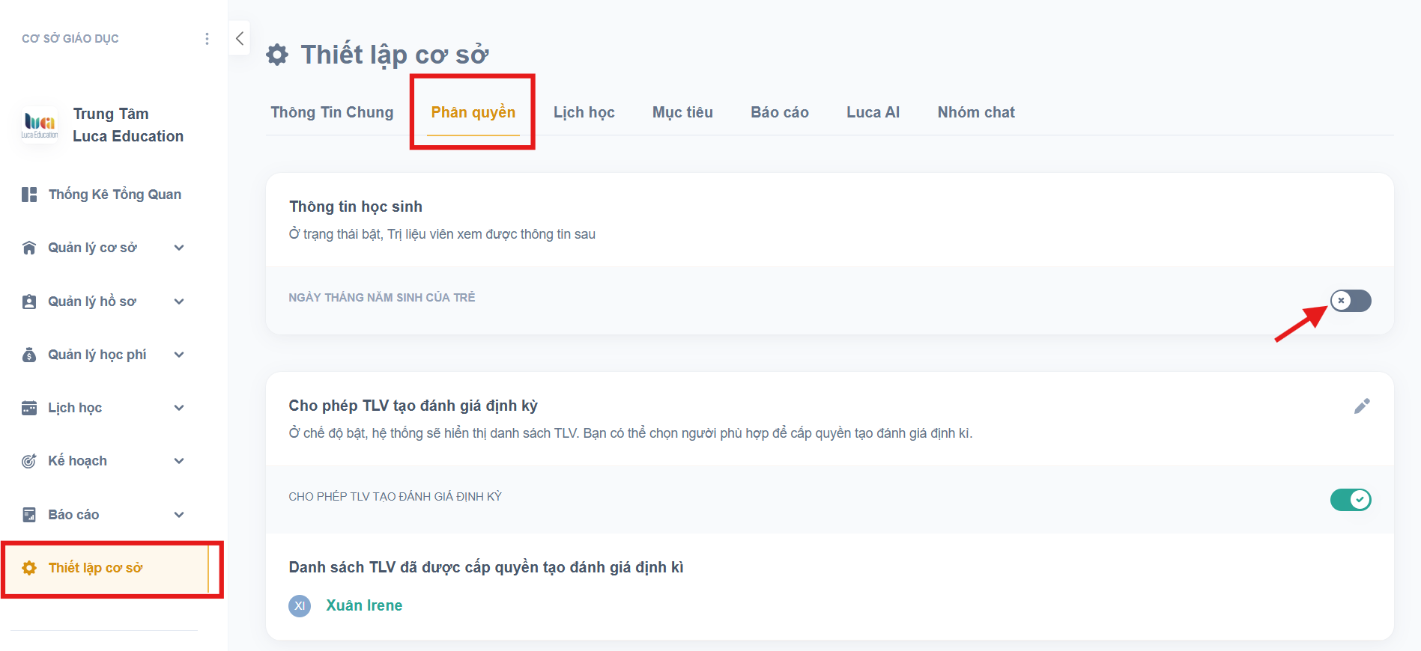Click the Thống Kê Tổng Quan dashboard icon

[x=29, y=195]
